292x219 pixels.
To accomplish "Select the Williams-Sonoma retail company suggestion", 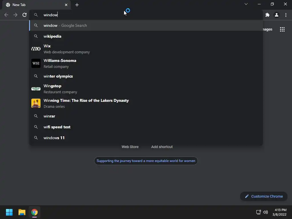I will click(146, 63).
